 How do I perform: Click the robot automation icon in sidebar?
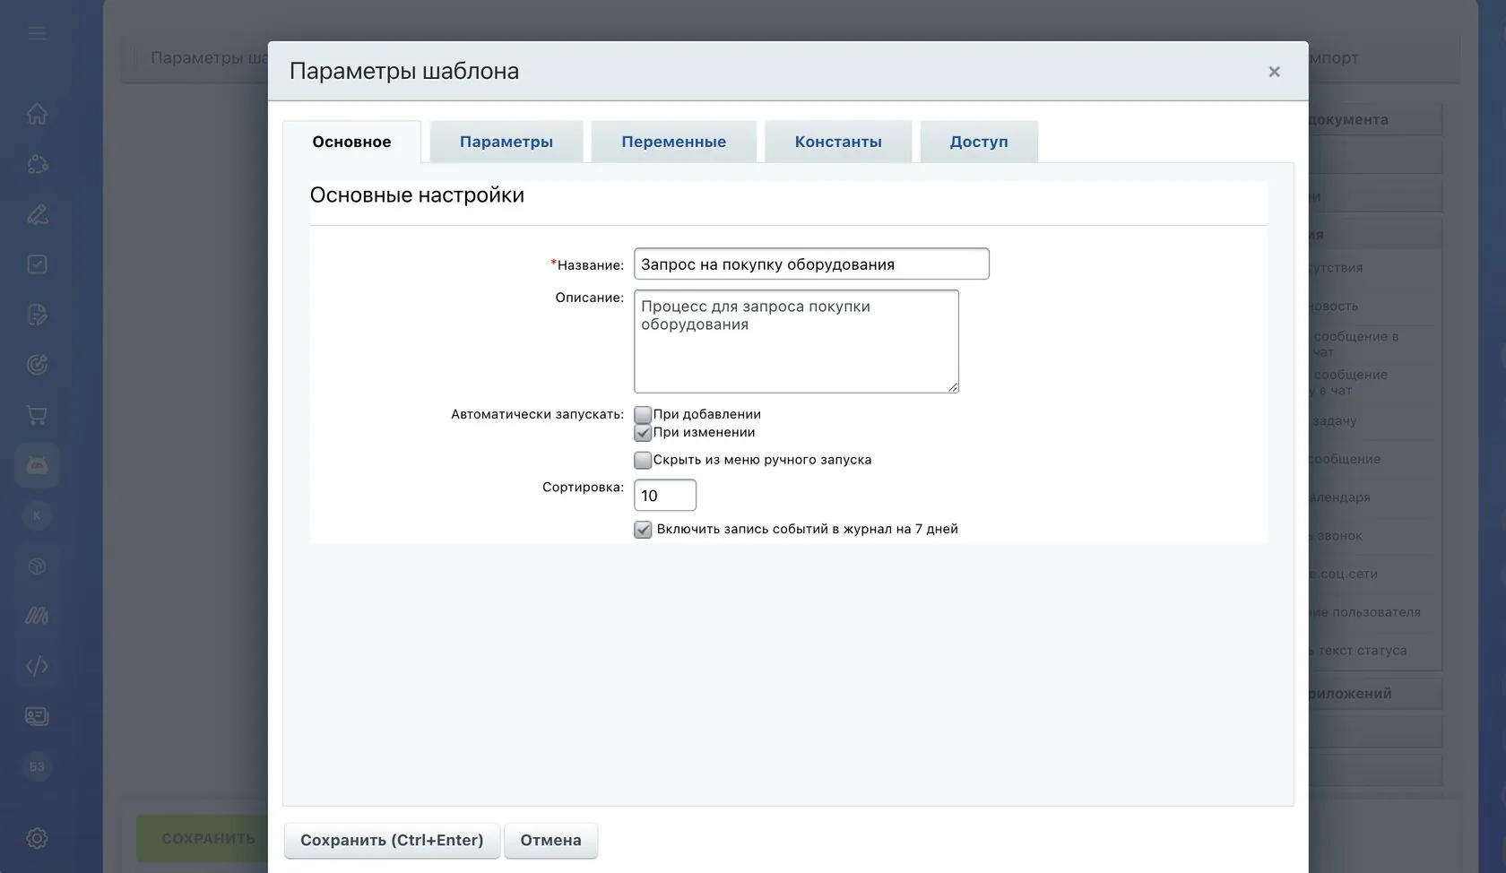[37, 465]
